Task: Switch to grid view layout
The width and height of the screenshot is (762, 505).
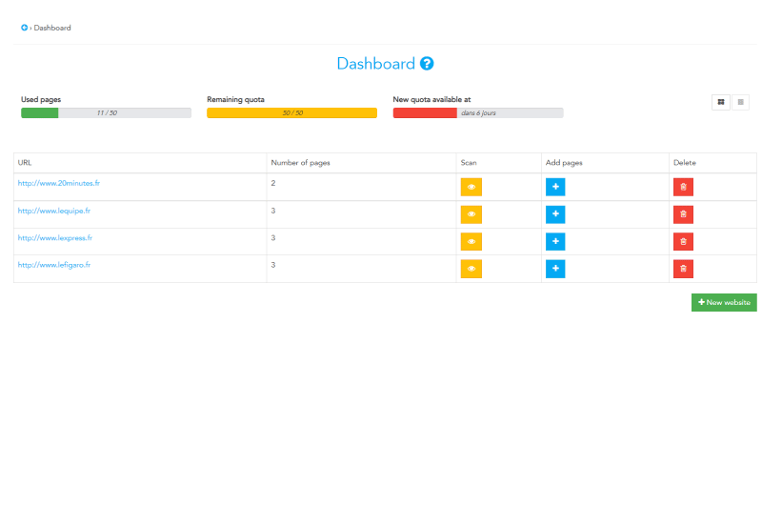Action: [x=721, y=102]
